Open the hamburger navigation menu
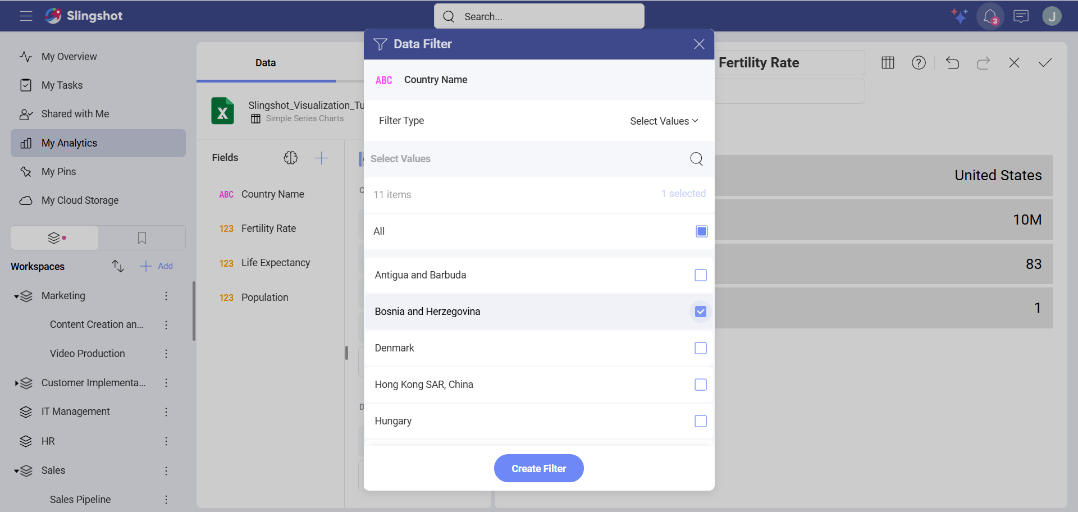 coord(26,16)
